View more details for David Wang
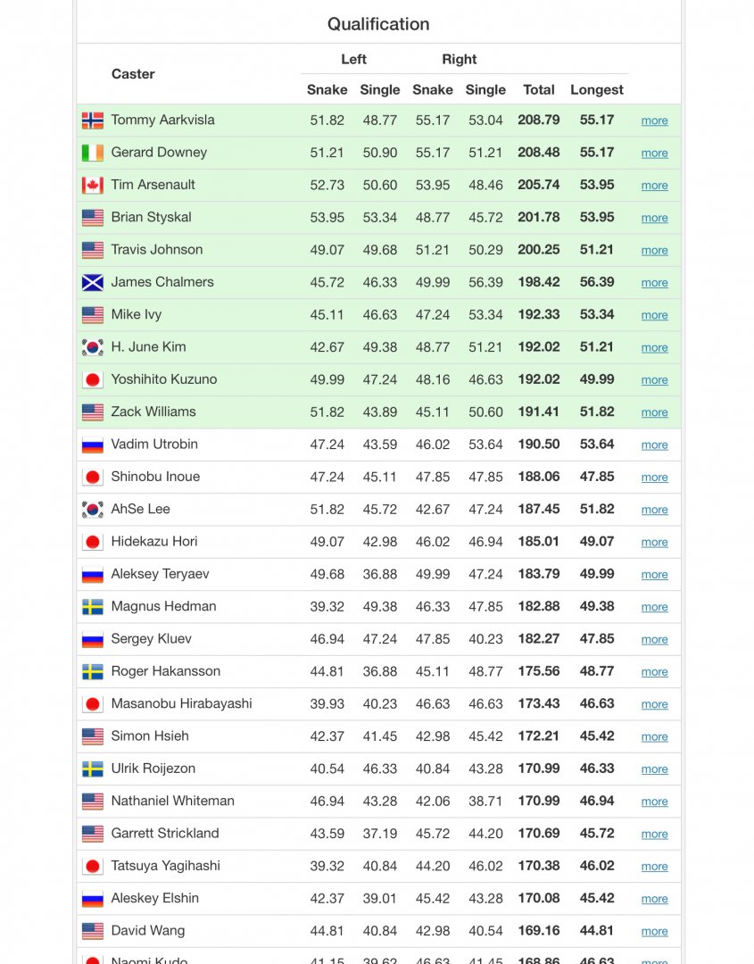Screen dimensions: 754x964 pos(654,931)
